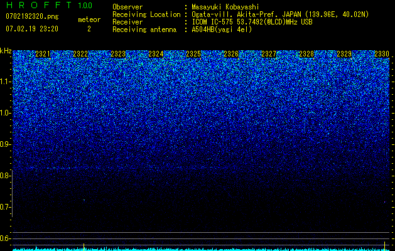Click time marker 2330
This screenshot has width=395, height=251.
coord(382,54)
